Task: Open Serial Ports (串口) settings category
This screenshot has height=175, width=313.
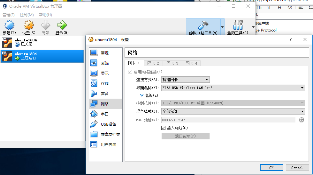Action: [x=106, y=114]
